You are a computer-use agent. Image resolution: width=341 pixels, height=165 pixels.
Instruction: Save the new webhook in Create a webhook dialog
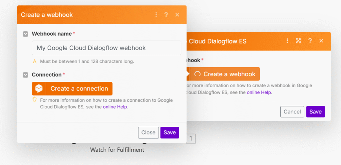point(170,132)
